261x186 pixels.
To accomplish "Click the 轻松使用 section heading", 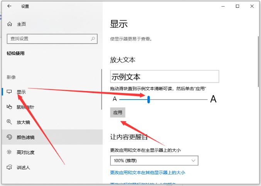I will click(16, 53).
